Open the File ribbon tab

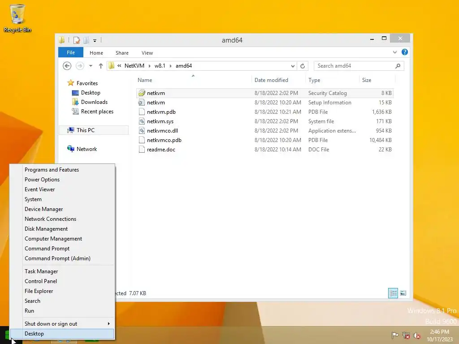[71, 52]
